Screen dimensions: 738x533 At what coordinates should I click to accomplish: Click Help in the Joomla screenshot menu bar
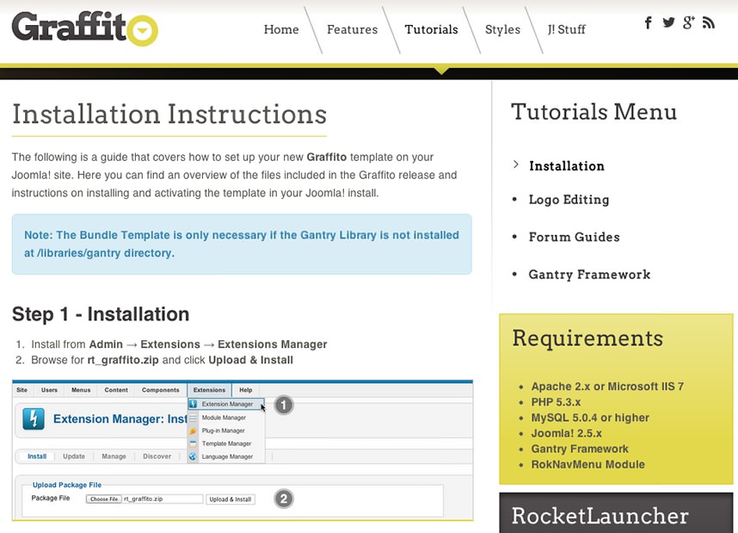[246, 390]
